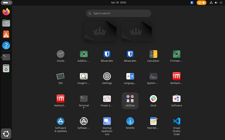Toggle Show Applications Ubuntu button
This screenshot has width=225, height=140.
[x=6, y=134]
